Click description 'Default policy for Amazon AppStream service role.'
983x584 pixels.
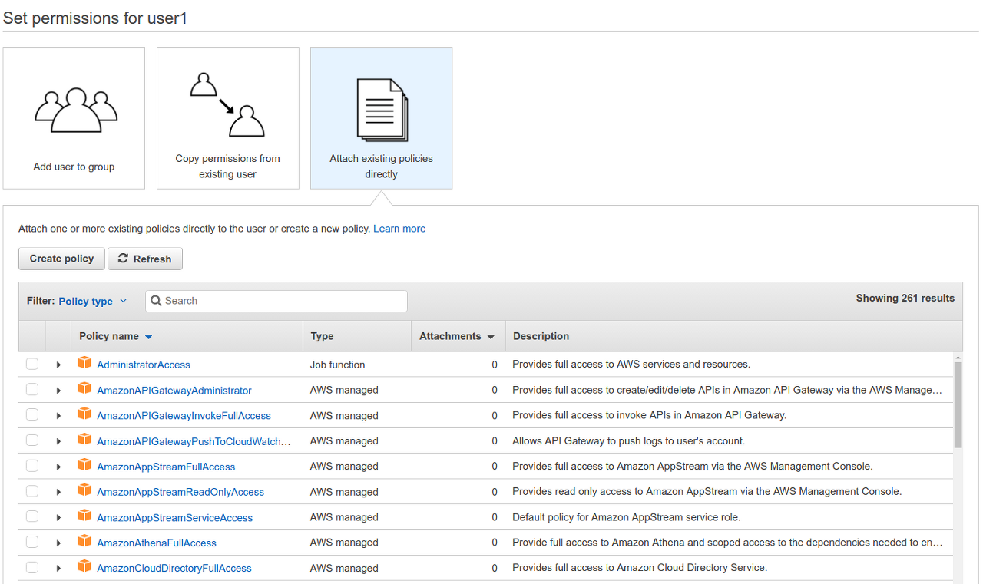tap(627, 517)
